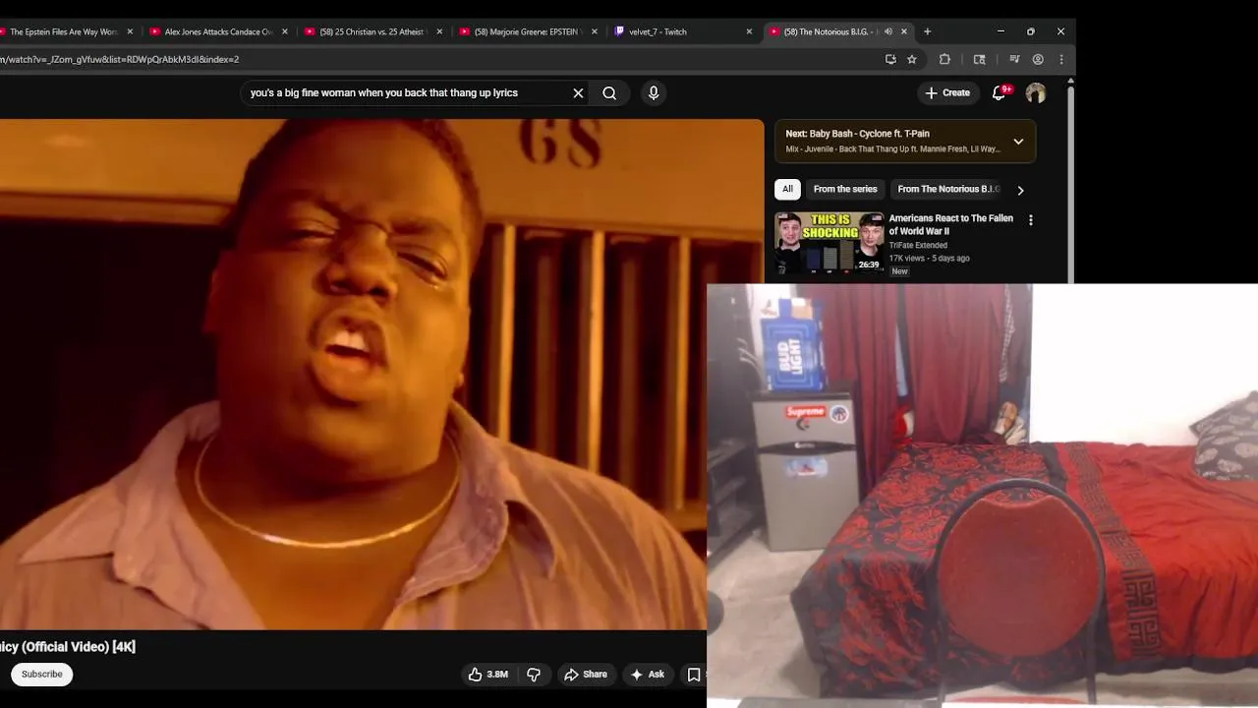Clear the YouTube search text with X
The width and height of the screenshot is (1258, 708).
point(578,93)
